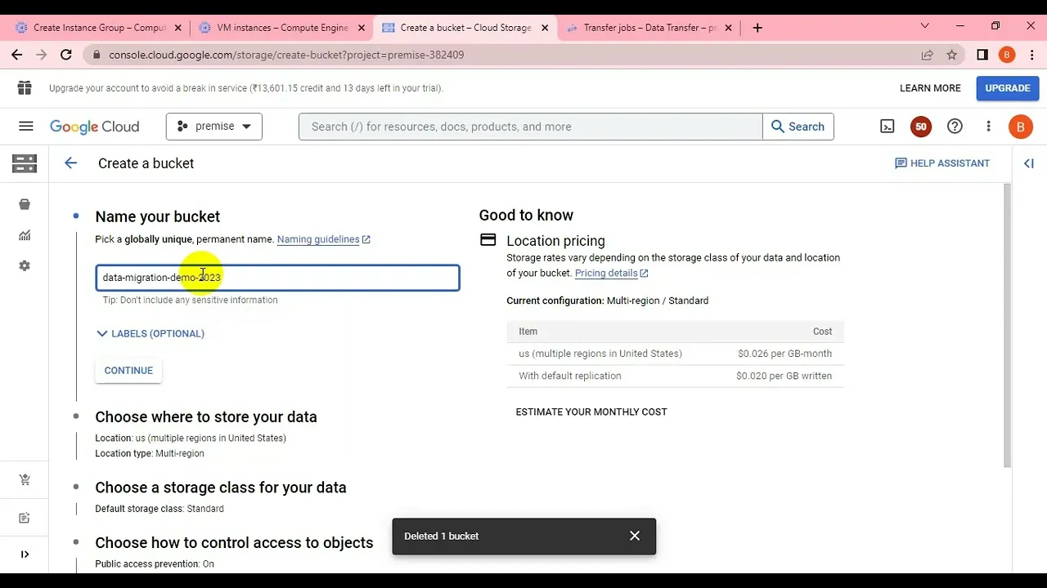Open Buckets icon in left sidebar
This screenshot has height=588, width=1047.
[25, 204]
